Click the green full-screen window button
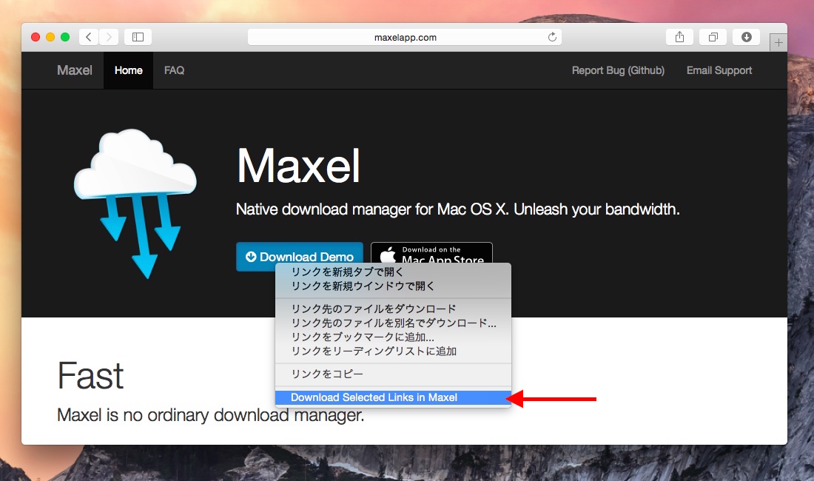Image resolution: width=814 pixels, height=481 pixels. 65,37
